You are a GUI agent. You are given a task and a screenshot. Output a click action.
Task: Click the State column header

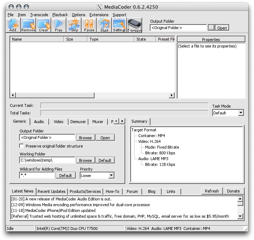click(145, 39)
